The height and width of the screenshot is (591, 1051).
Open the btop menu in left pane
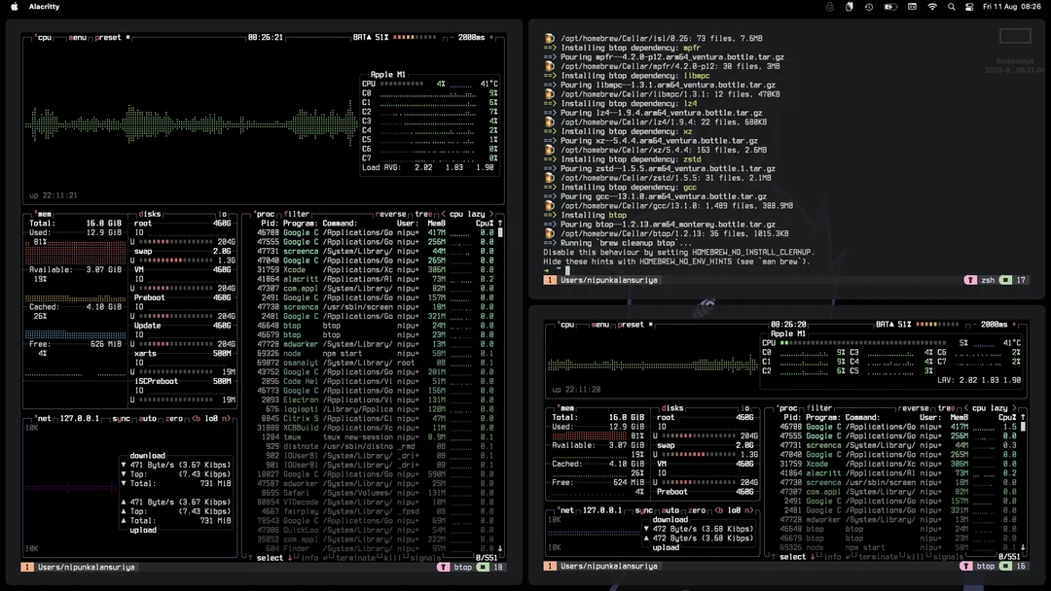pos(78,38)
